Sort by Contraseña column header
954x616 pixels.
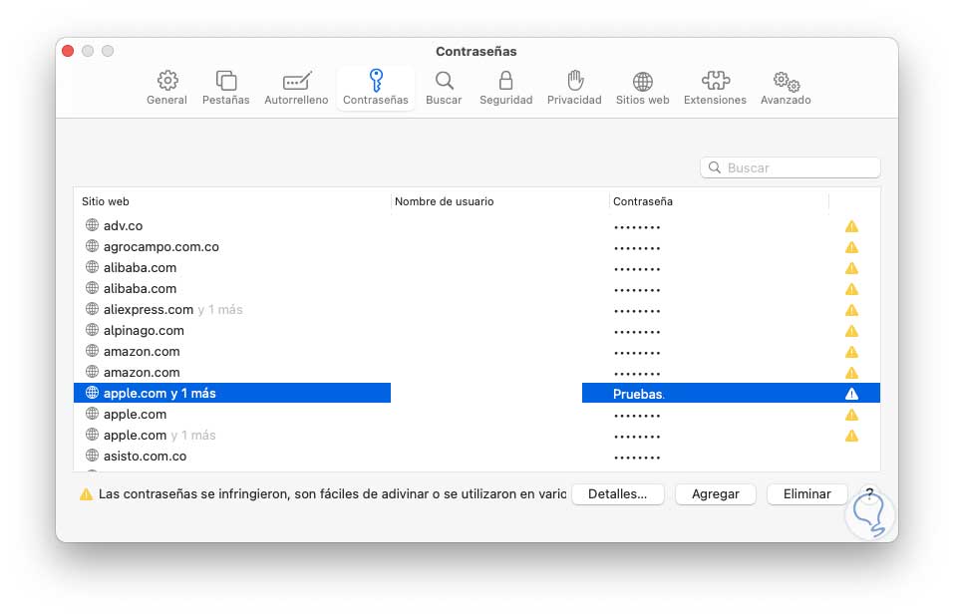coord(643,201)
